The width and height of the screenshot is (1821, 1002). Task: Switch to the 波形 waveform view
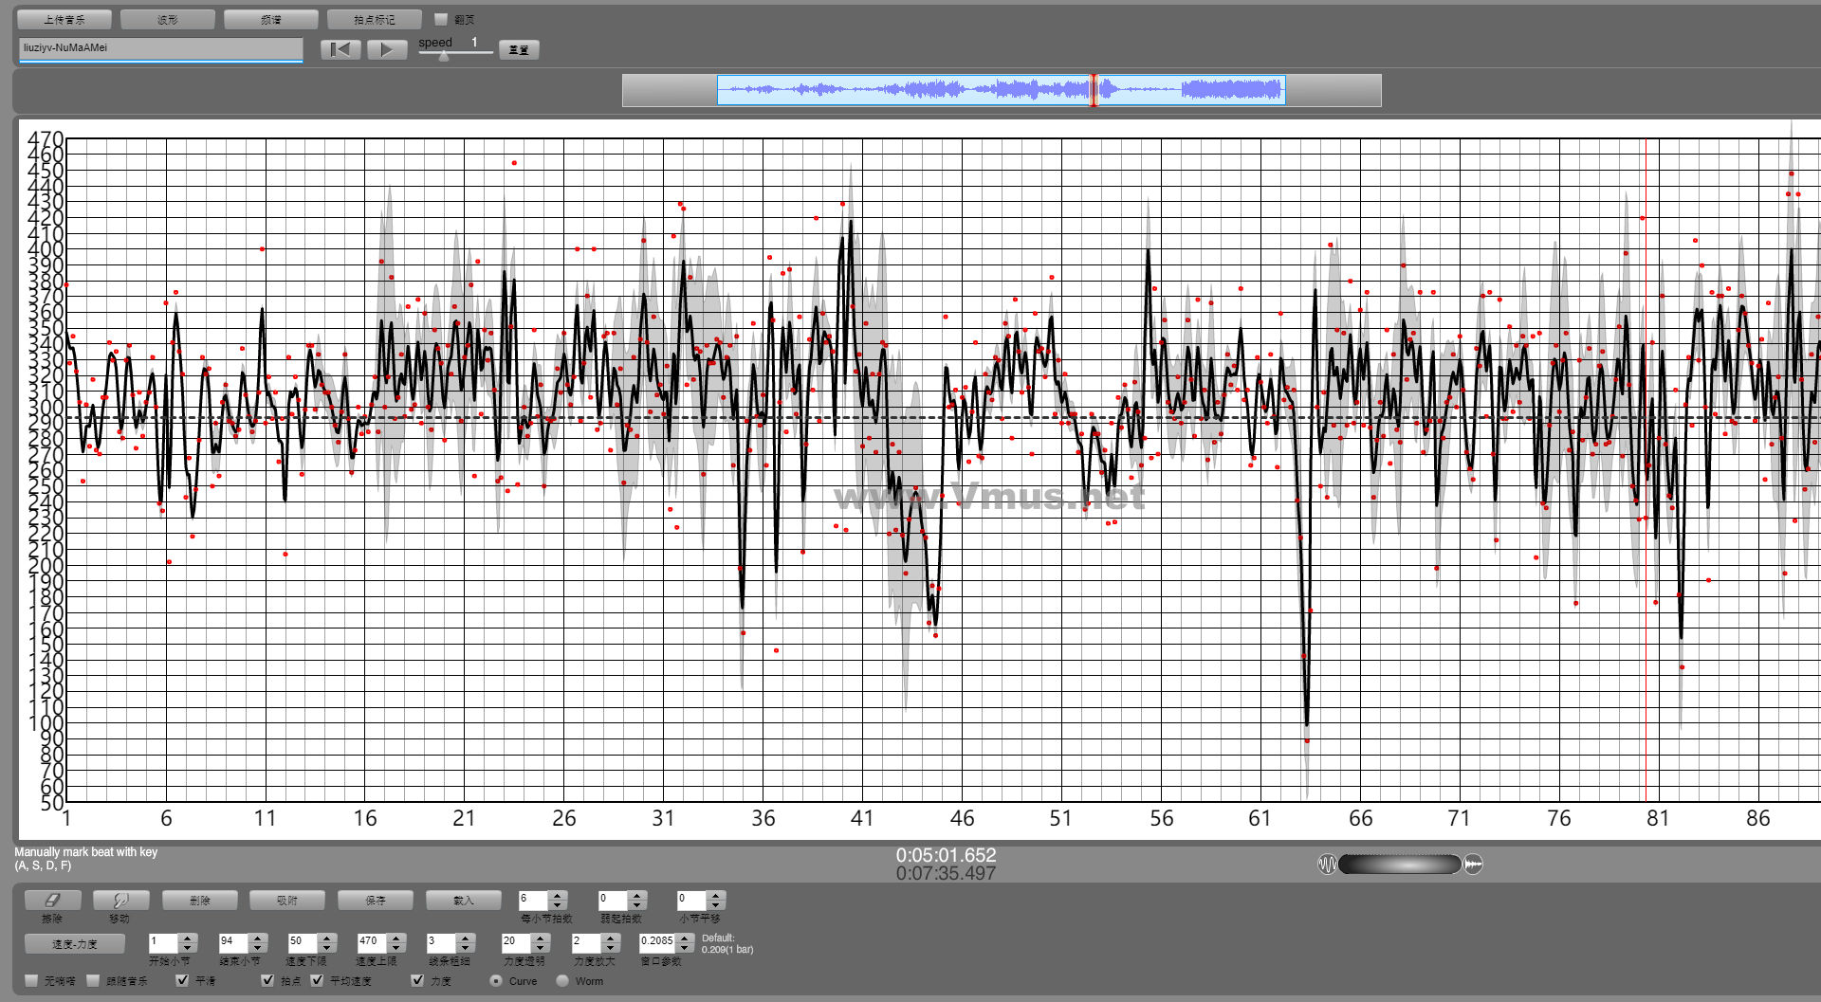tap(168, 19)
